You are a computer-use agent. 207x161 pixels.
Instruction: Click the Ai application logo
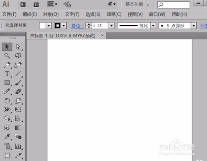pos(6,4)
